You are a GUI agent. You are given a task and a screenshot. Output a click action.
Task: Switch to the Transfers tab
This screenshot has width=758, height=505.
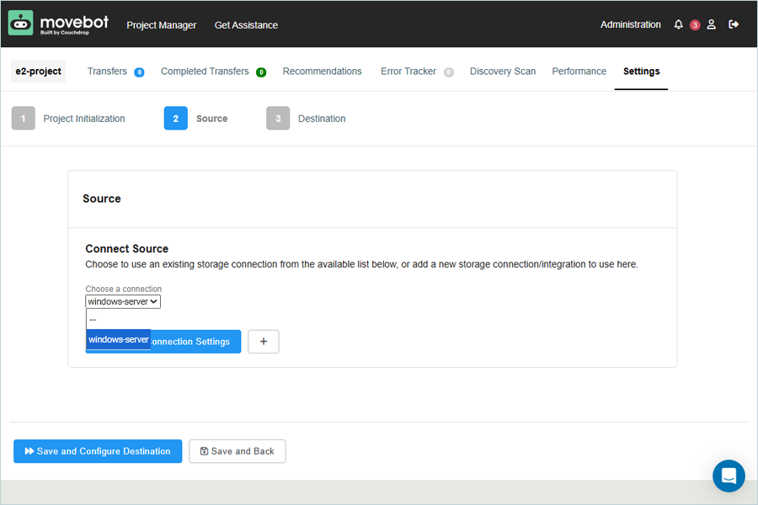pyautogui.click(x=107, y=72)
